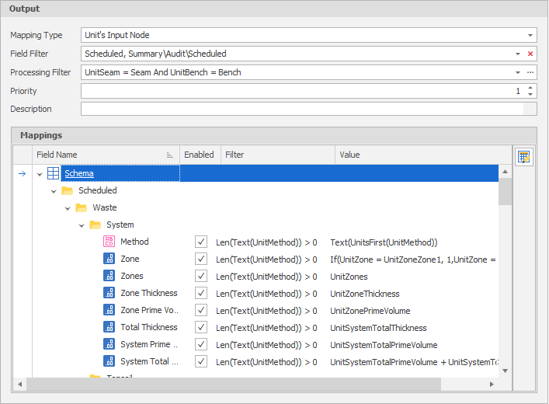Click the Total Thickness field icon
Screen dimensions: 549x404
click(x=109, y=327)
